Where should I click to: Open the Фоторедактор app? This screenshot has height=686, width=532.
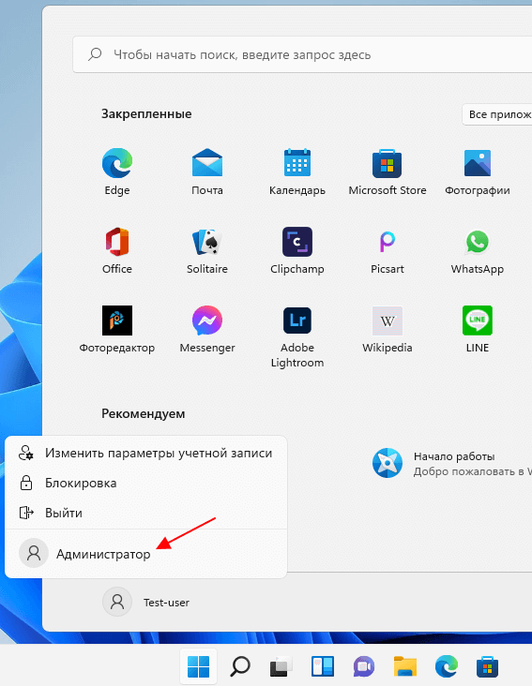(117, 329)
